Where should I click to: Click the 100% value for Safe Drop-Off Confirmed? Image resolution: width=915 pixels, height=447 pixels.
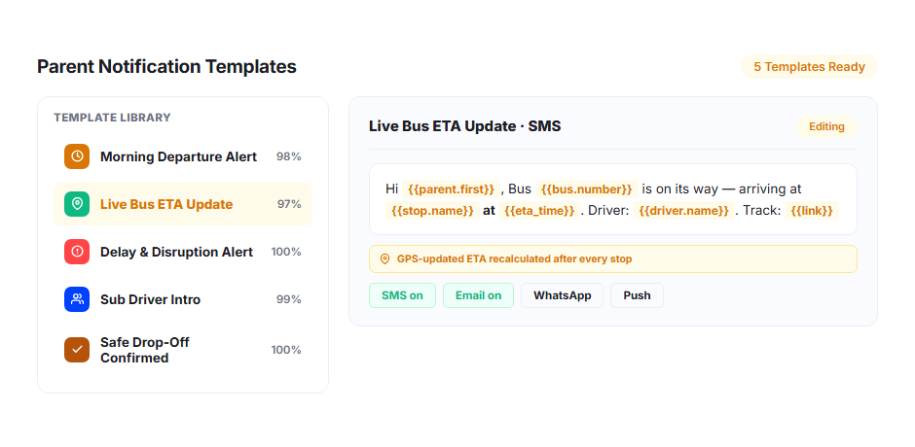coord(286,350)
